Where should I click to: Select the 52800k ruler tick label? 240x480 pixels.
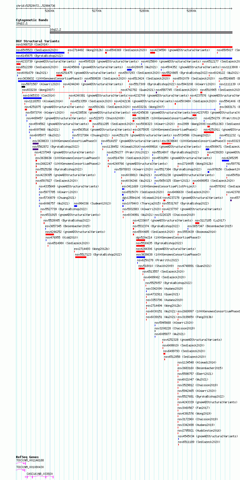tap(144, 11)
